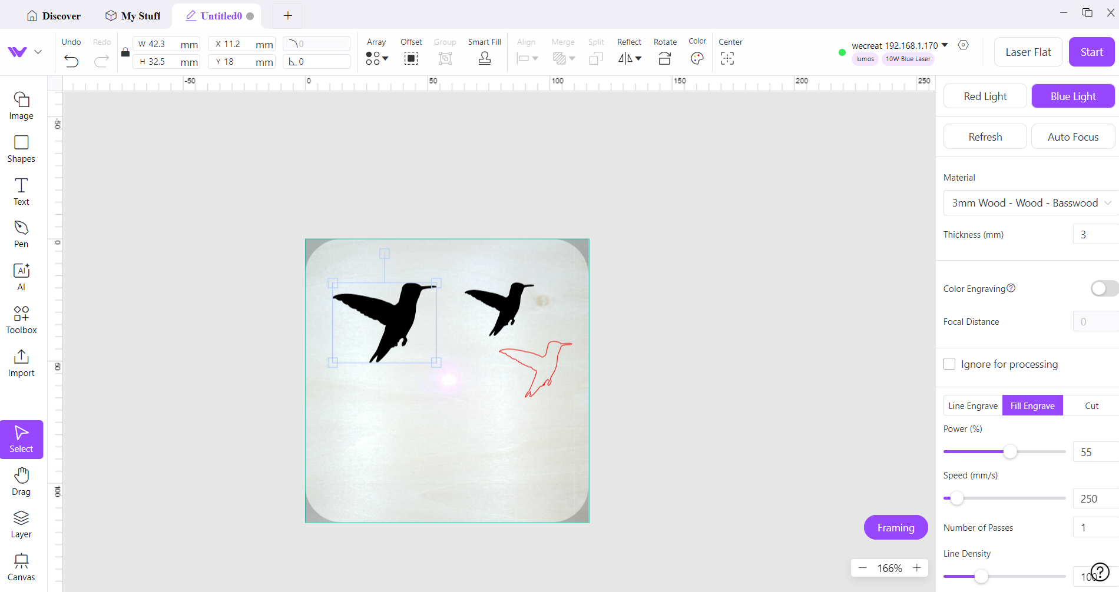Click the width W input field

pos(167,44)
